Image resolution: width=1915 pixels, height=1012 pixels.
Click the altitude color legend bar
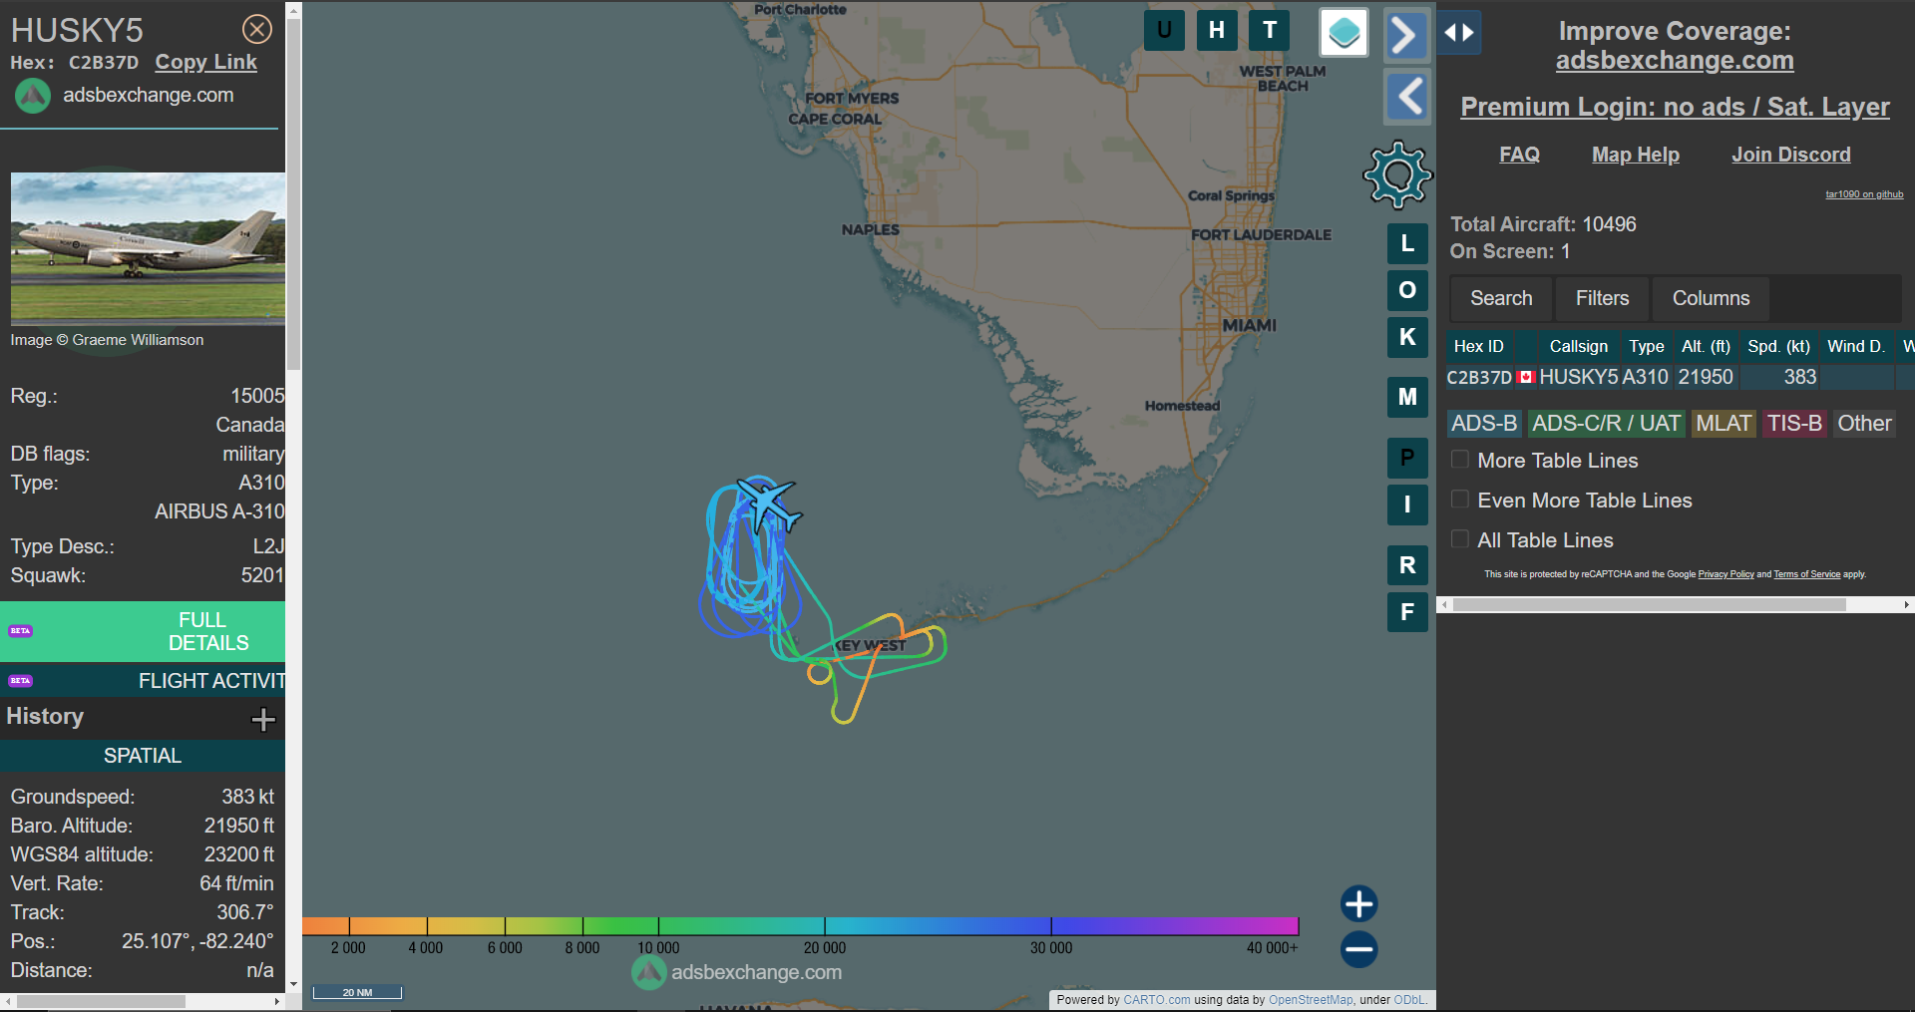click(x=800, y=926)
